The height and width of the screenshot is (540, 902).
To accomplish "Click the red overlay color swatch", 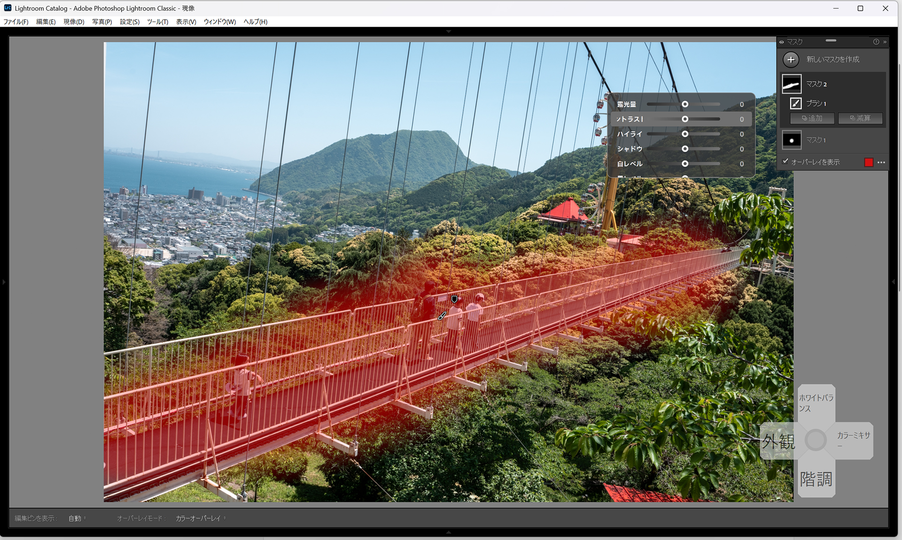I will click(x=869, y=162).
